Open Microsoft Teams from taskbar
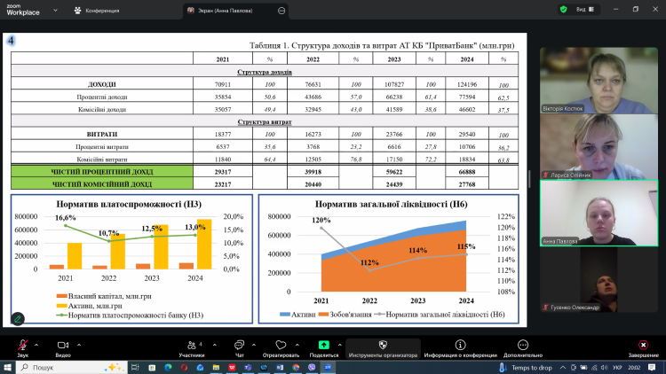666x374 pixels. coord(248,367)
